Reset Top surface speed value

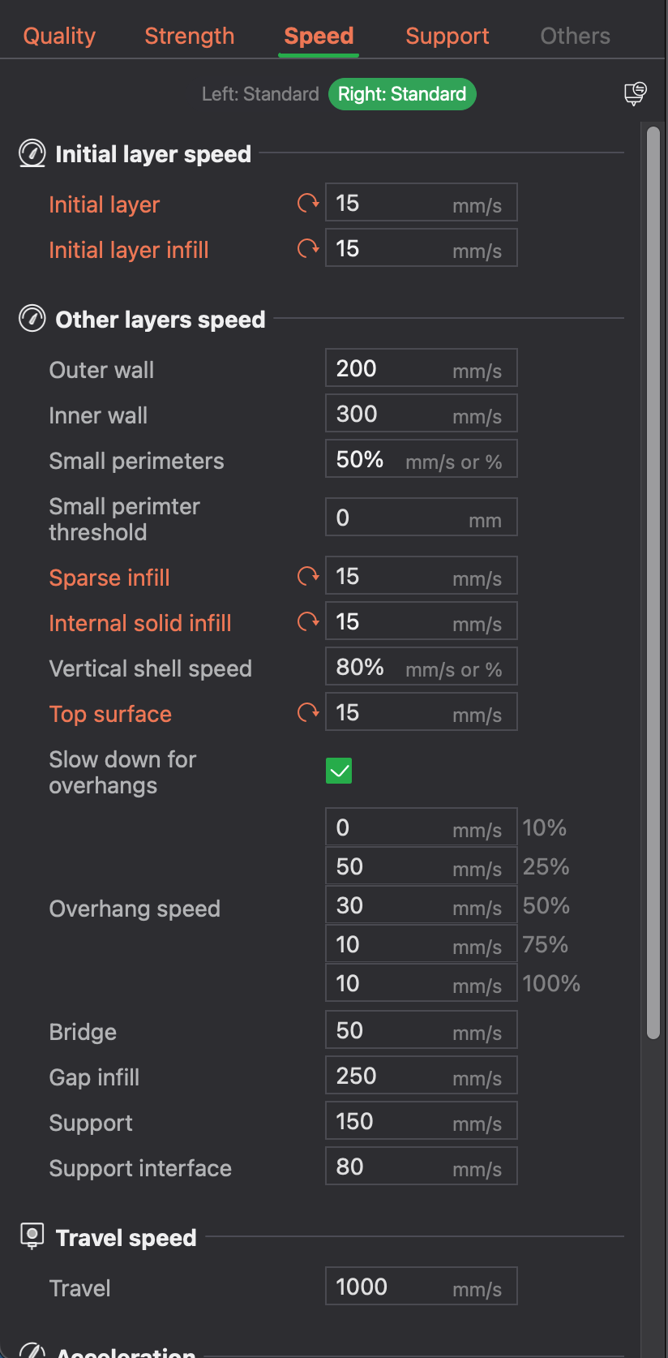(x=308, y=712)
